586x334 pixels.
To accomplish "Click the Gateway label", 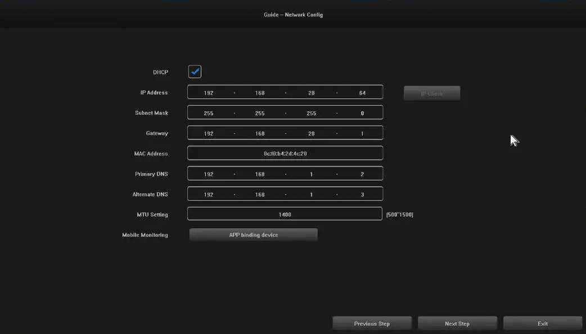I will coord(157,133).
